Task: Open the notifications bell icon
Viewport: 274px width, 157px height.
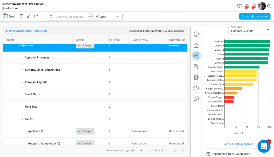Action: point(254,6)
